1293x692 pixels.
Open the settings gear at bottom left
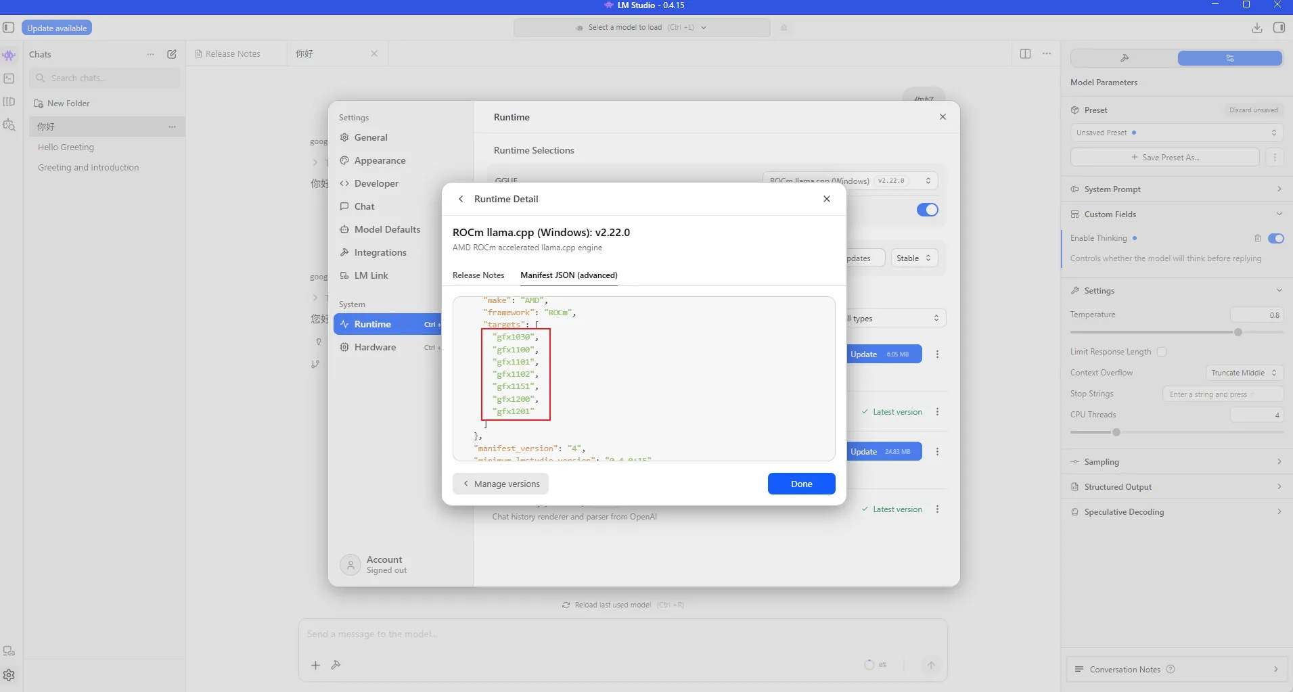pos(9,675)
